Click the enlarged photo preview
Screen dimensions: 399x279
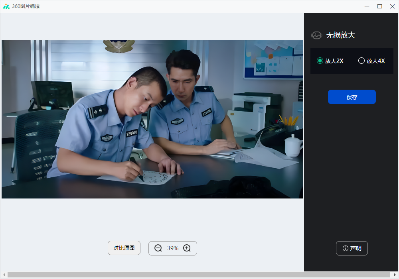pyautogui.click(x=152, y=119)
